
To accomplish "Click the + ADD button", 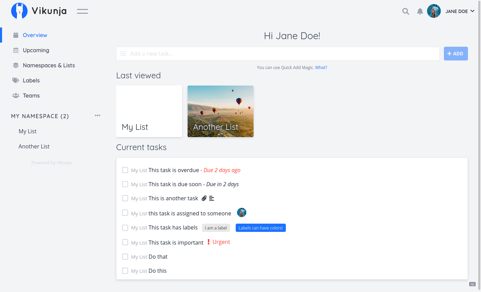I will click(x=456, y=54).
